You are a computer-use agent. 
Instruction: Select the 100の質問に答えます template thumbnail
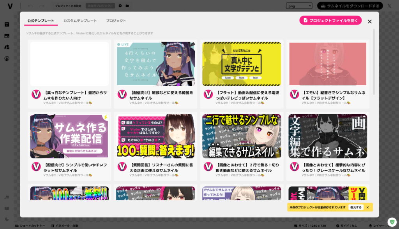pyautogui.click(x=155, y=136)
